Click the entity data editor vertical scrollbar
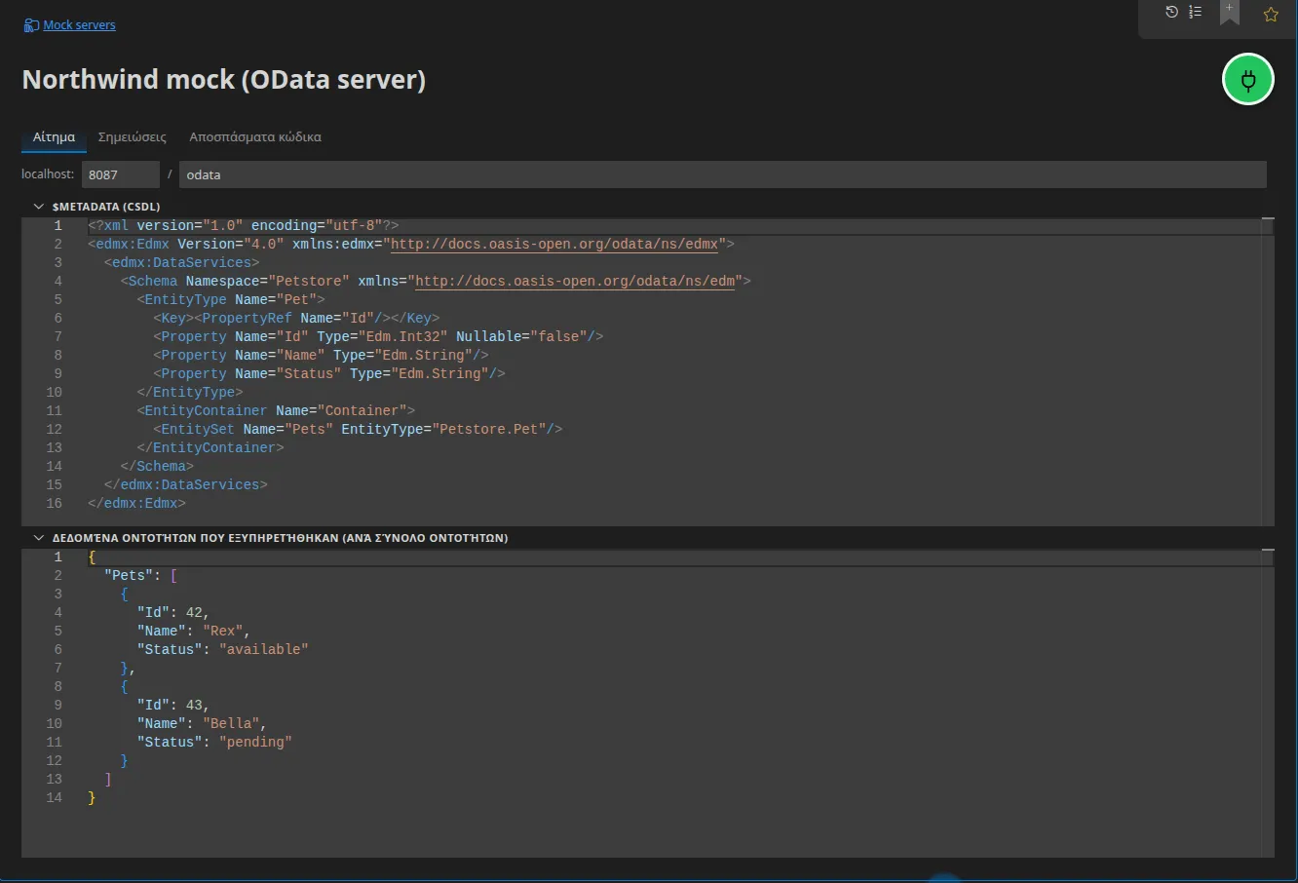The width and height of the screenshot is (1298, 883). [x=1267, y=703]
